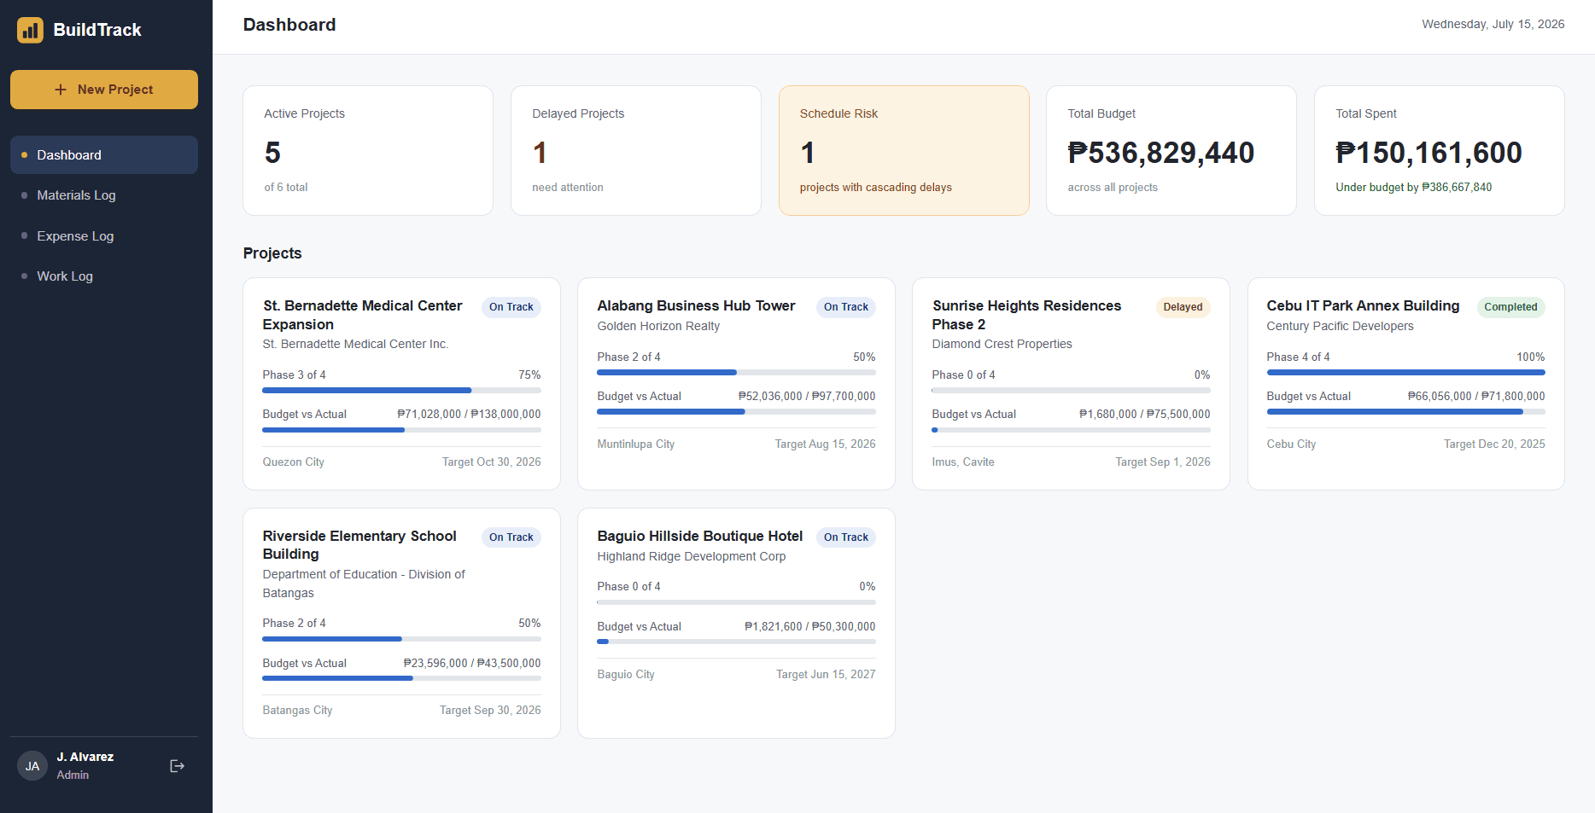Click the Delayed badge on Sunrise Heights
Viewport: 1595px width, 813px height.
point(1183,307)
